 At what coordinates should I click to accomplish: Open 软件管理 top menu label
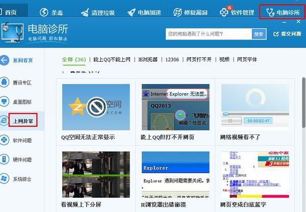tap(242, 13)
